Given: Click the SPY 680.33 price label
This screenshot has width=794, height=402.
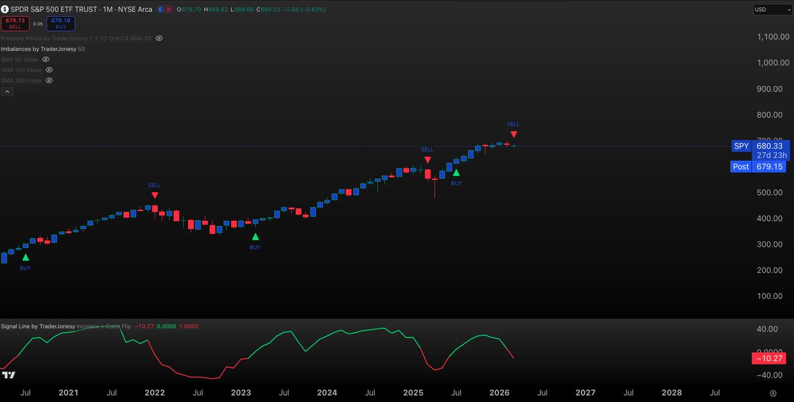Looking at the screenshot, I should click(760, 146).
